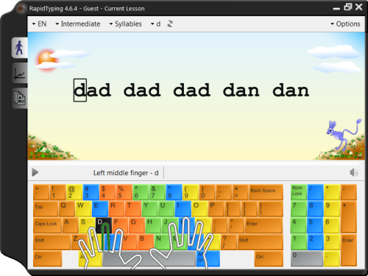This screenshot has height=276, width=368.
Task: Click the A key on virtual keyboard
Action: 70,225
